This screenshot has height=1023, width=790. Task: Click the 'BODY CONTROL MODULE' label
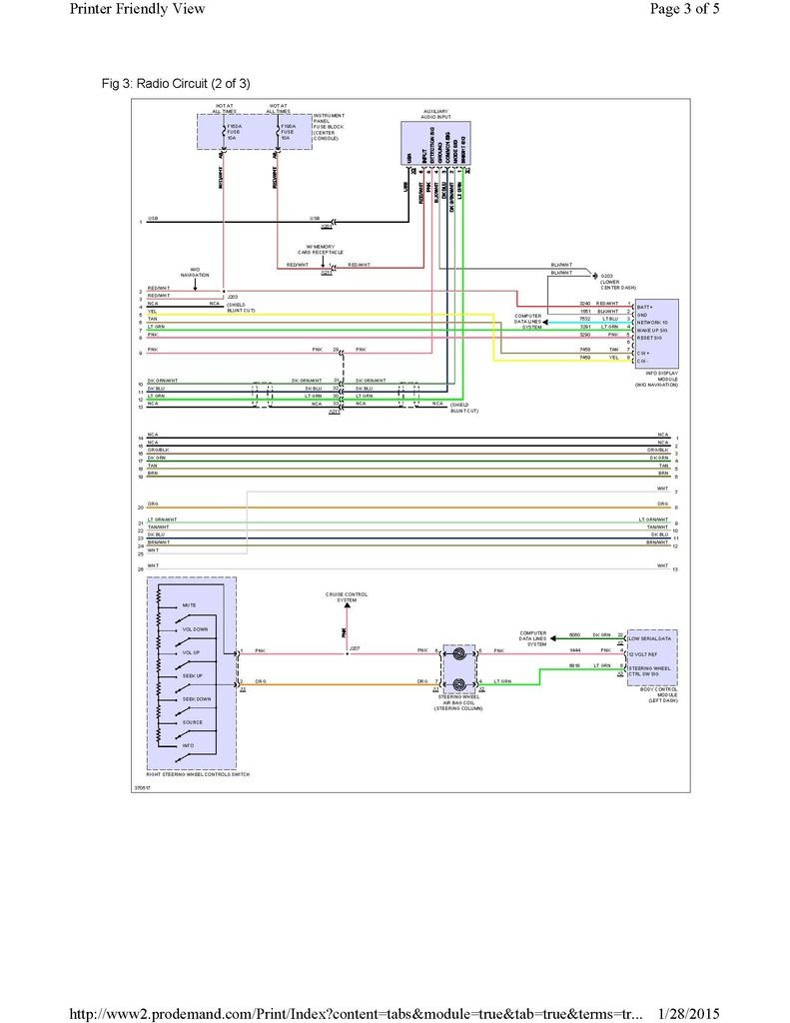coord(659,691)
